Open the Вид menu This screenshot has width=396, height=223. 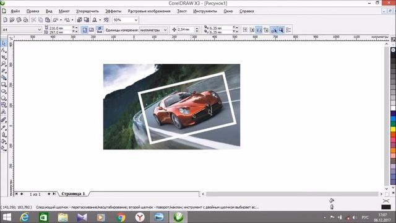point(49,11)
